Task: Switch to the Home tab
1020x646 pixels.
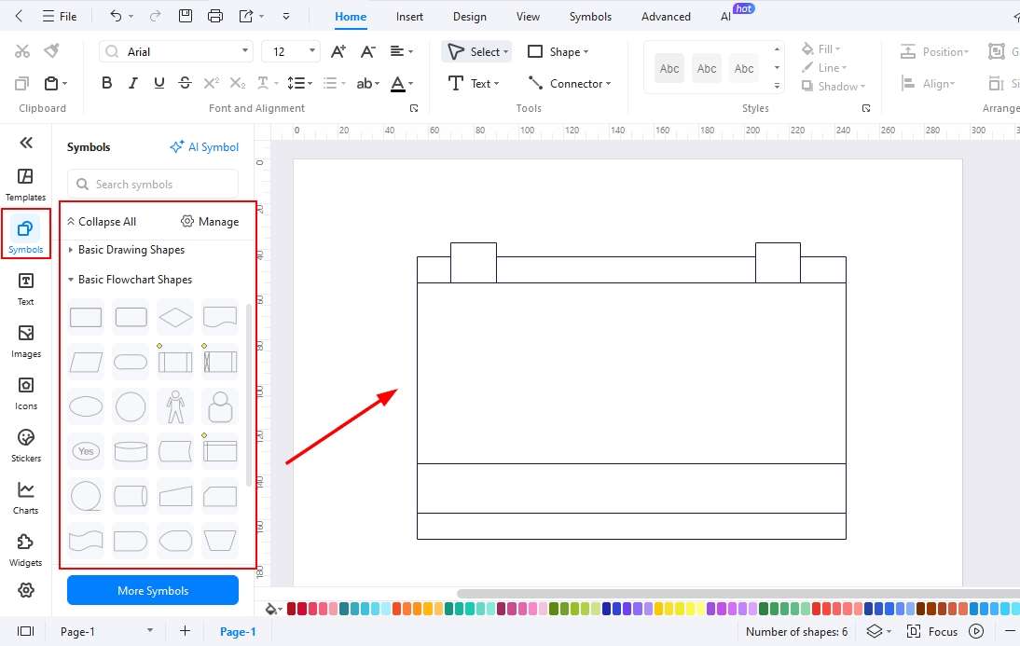Action: pos(351,17)
